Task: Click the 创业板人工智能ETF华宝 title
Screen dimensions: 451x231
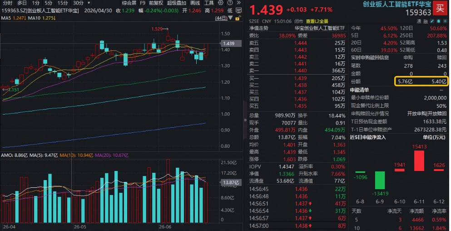Action: 397,4
